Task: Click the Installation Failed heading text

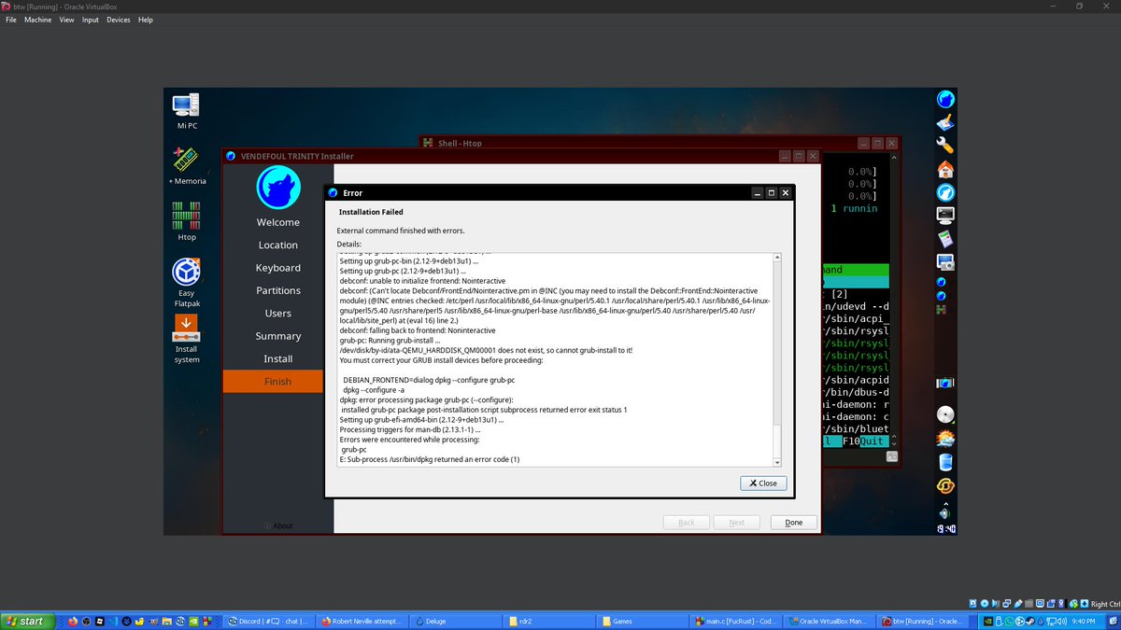Action: [x=371, y=212]
